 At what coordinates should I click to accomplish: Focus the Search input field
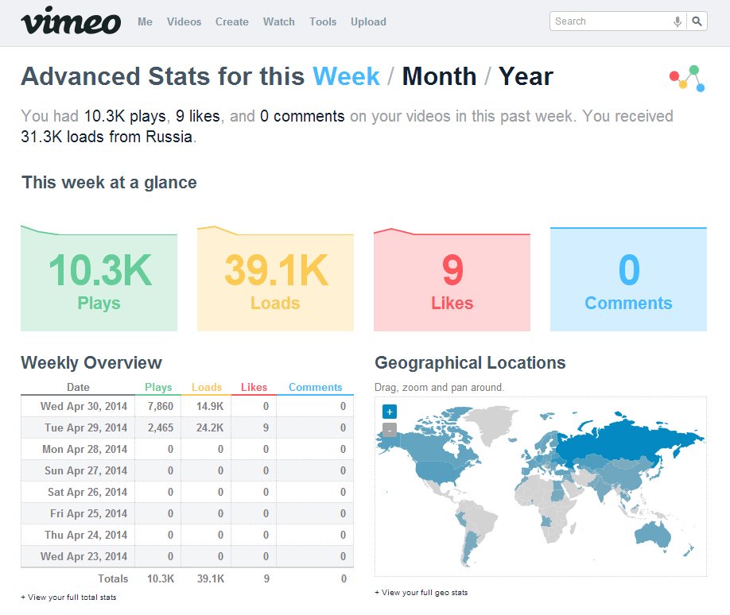[x=611, y=21]
